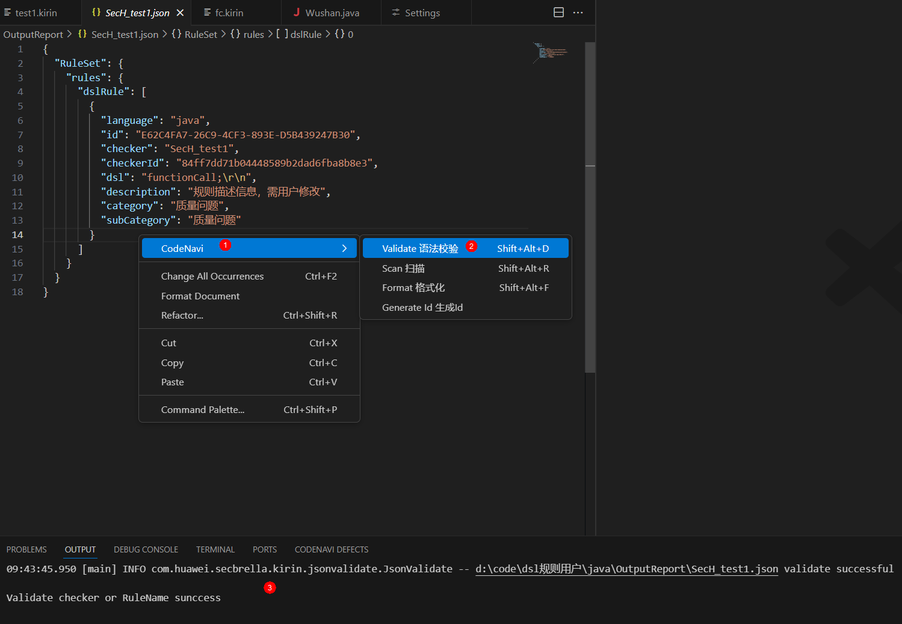Click the file icon on test1.kirin tab
902x624 pixels.
click(x=7, y=13)
